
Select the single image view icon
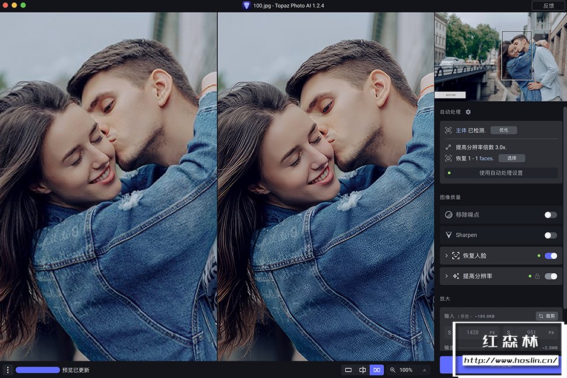[x=348, y=370]
